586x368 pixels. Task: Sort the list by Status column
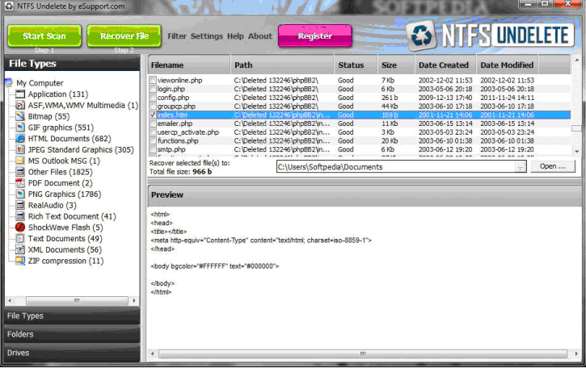(356, 65)
